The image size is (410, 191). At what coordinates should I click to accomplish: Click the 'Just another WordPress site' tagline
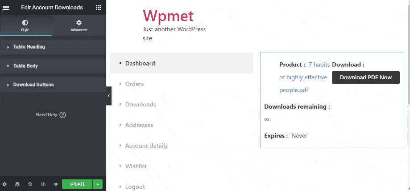click(x=174, y=34)
